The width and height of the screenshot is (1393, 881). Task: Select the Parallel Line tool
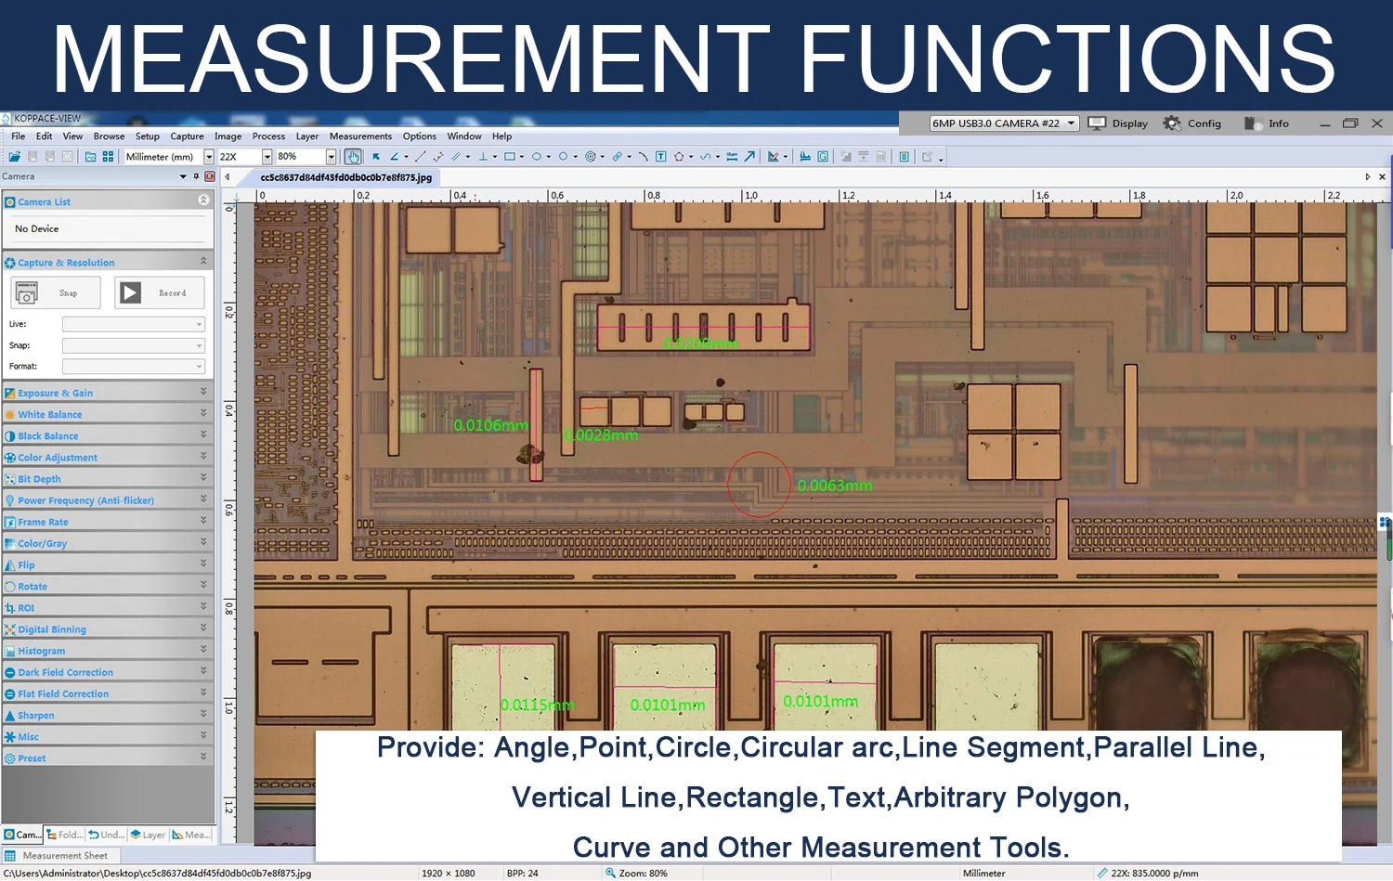click(456, 157)
